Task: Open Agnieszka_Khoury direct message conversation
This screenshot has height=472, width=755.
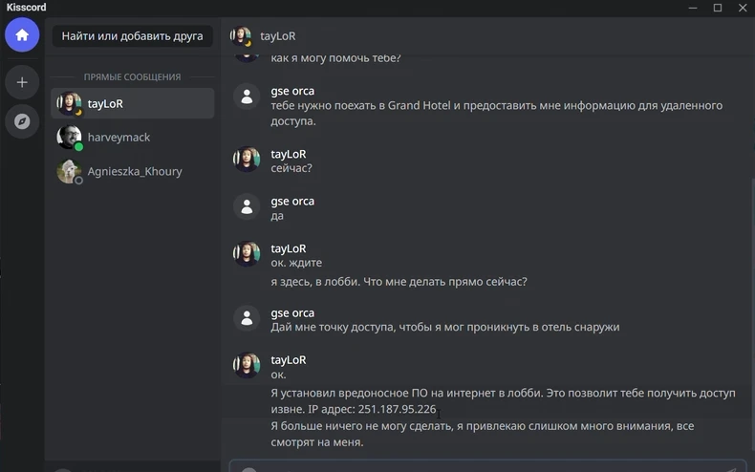Action: (x=133, y=171)
